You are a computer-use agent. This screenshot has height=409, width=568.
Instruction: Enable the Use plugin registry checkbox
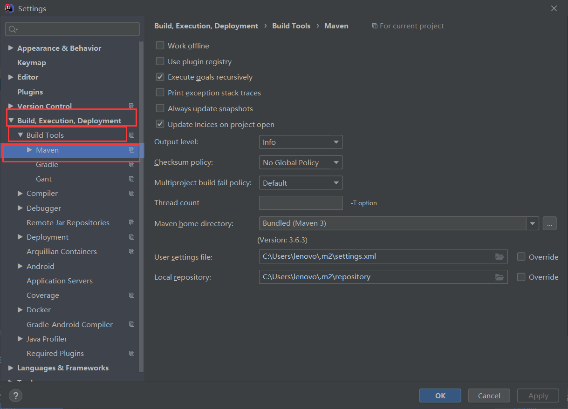point(160,61)
